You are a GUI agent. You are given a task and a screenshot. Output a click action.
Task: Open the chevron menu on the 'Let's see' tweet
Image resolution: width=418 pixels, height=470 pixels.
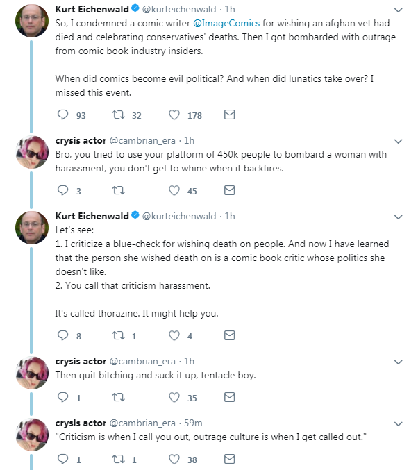(x=398, y=217)
